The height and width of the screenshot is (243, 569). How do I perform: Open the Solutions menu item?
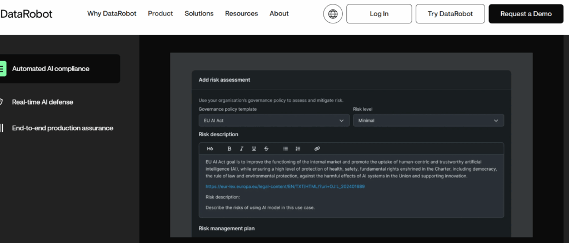(199, 13)
